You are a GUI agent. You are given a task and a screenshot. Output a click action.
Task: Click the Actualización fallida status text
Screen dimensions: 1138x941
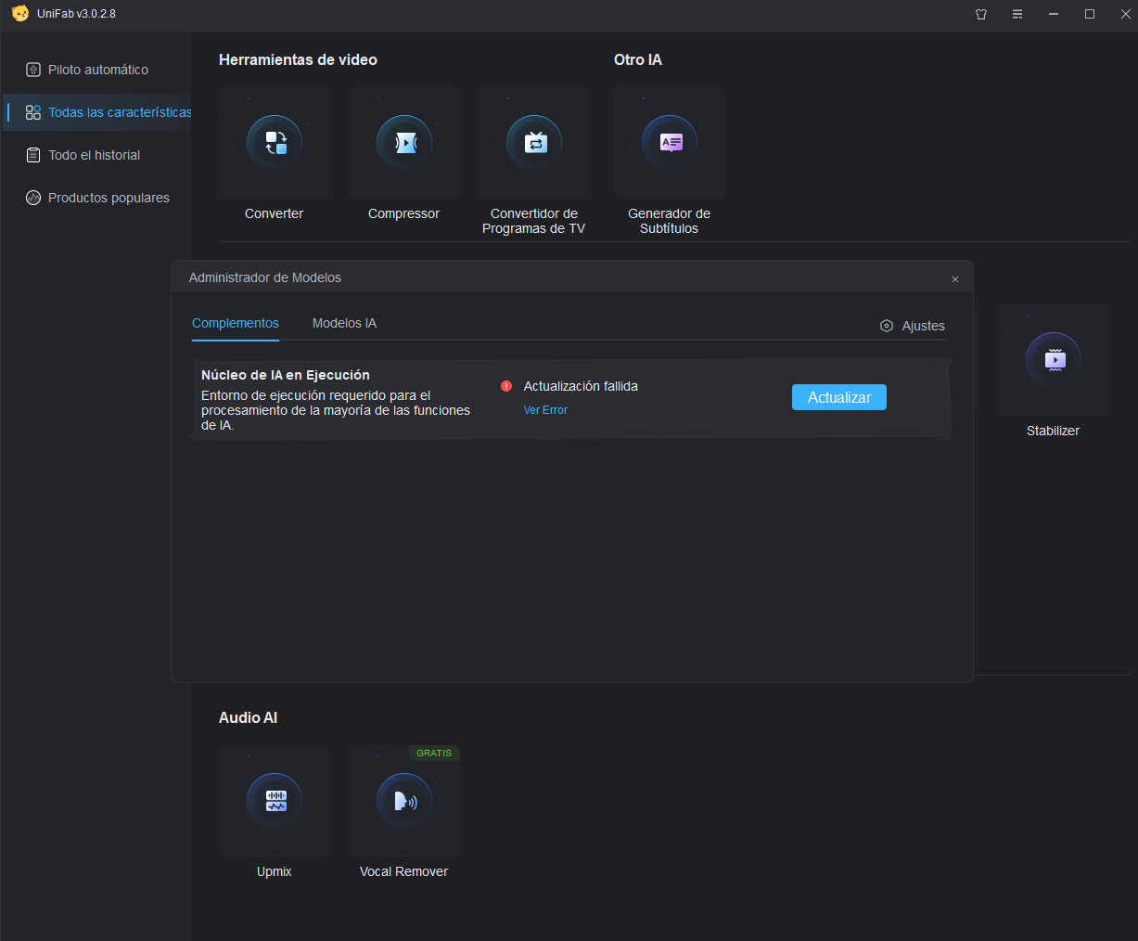(581, 386)
